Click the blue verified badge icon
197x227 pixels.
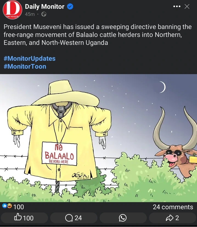click(70, 7)
